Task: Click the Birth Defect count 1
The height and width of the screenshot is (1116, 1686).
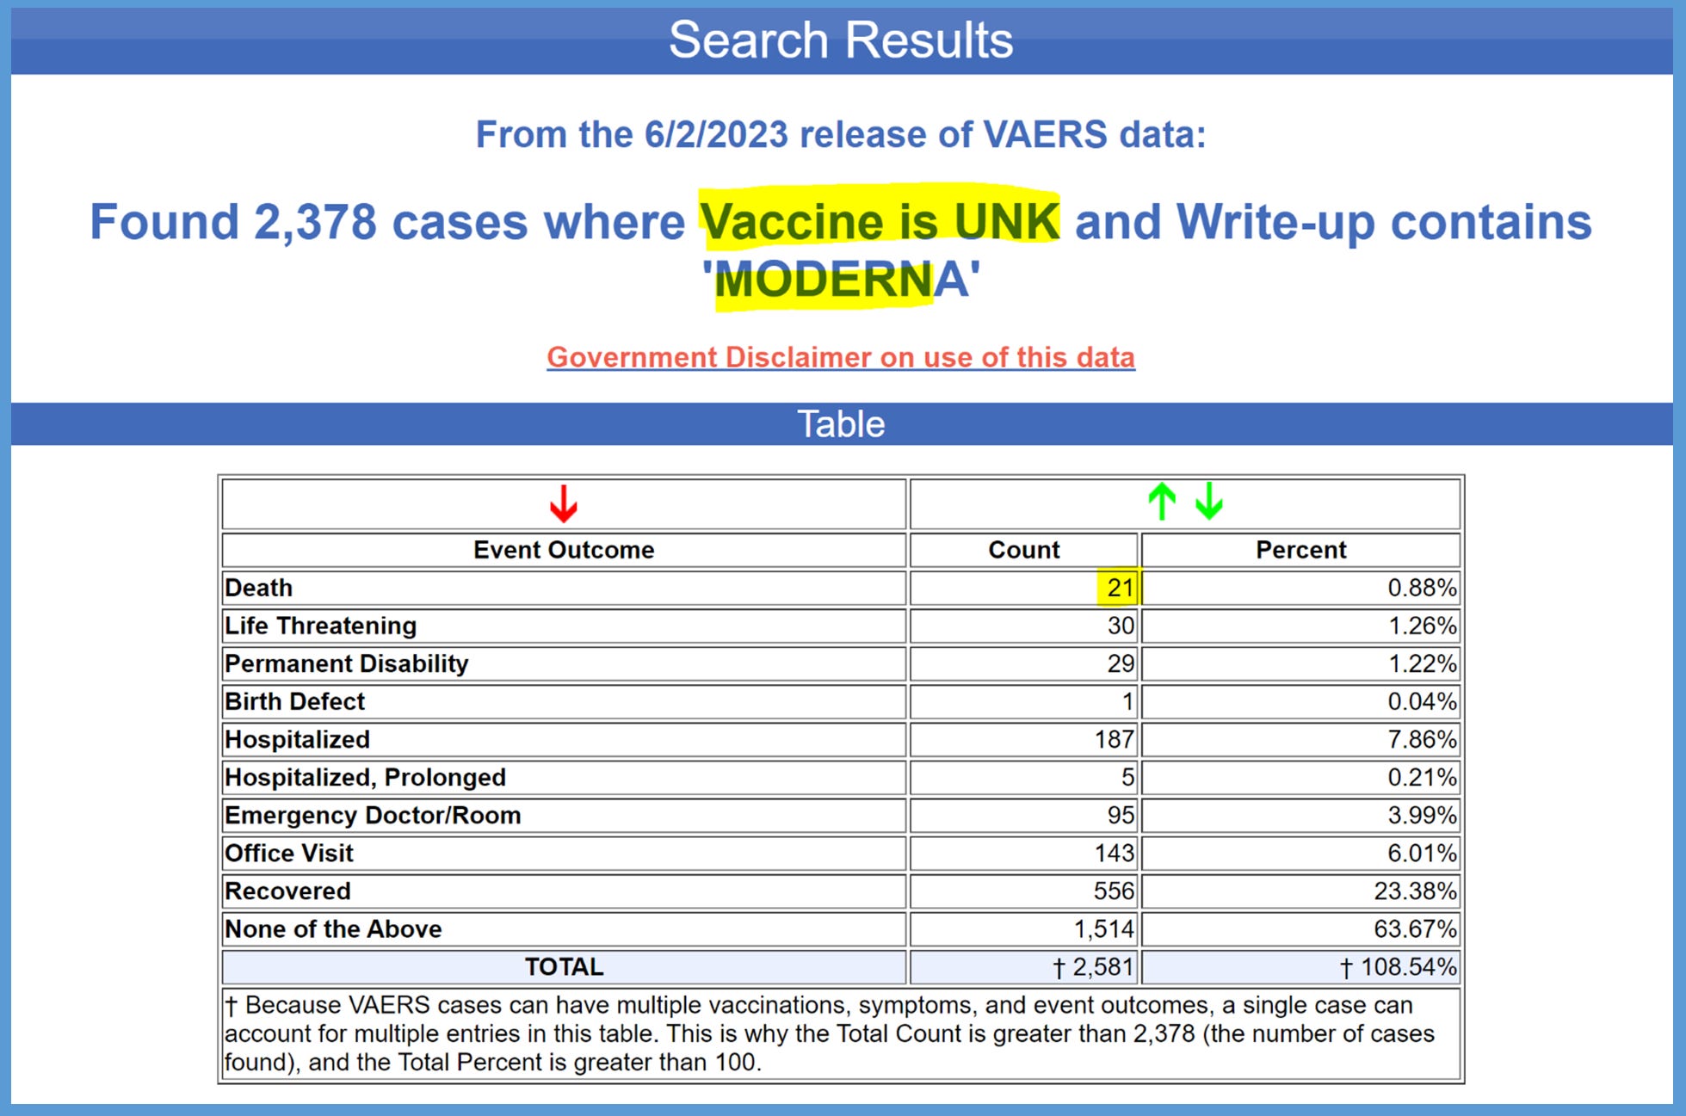Action: (x=1024, y=701)
